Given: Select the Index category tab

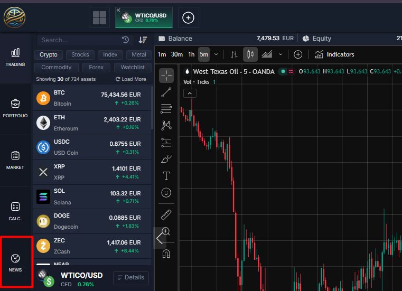Looking at the screenshot, I should [110, 54].
